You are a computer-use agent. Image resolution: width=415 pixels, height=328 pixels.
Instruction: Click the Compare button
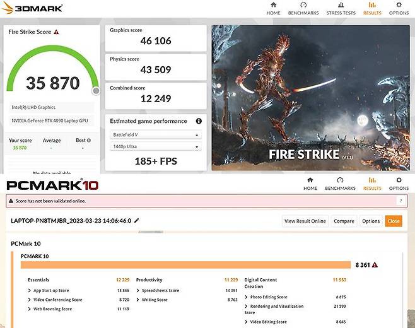344,221
